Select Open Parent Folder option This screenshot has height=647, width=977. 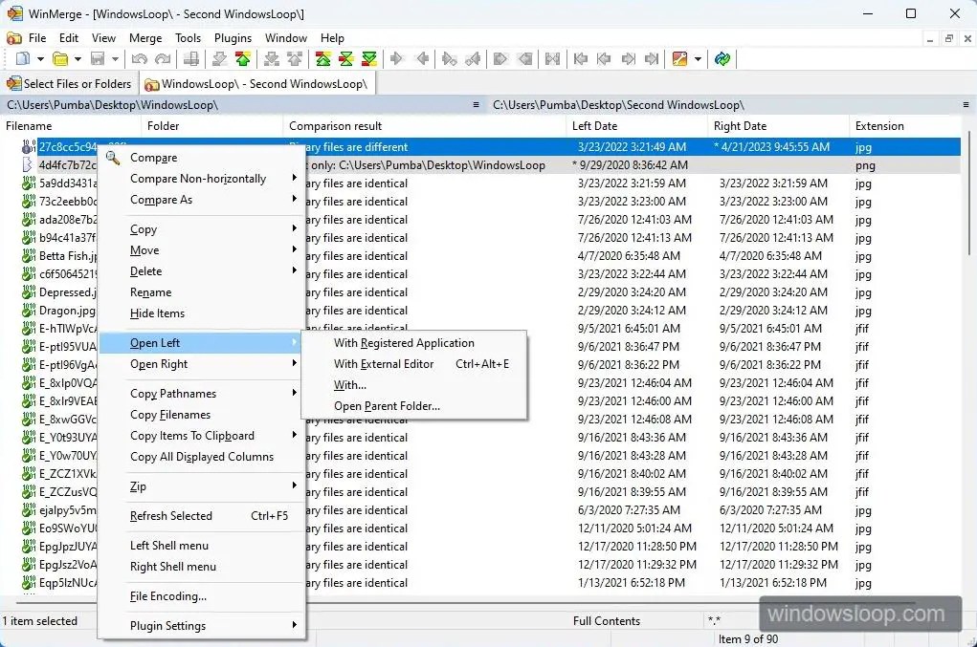(387, 406)
